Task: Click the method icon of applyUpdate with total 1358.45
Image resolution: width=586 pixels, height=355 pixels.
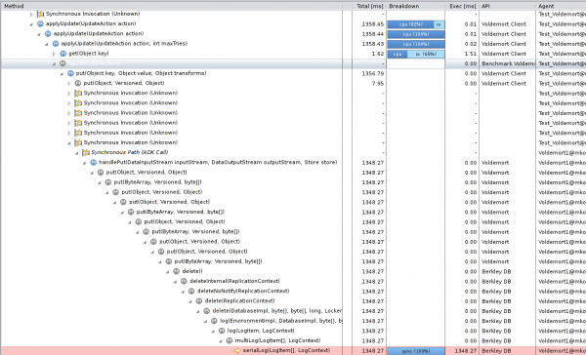Action: (x=40, y=23)
